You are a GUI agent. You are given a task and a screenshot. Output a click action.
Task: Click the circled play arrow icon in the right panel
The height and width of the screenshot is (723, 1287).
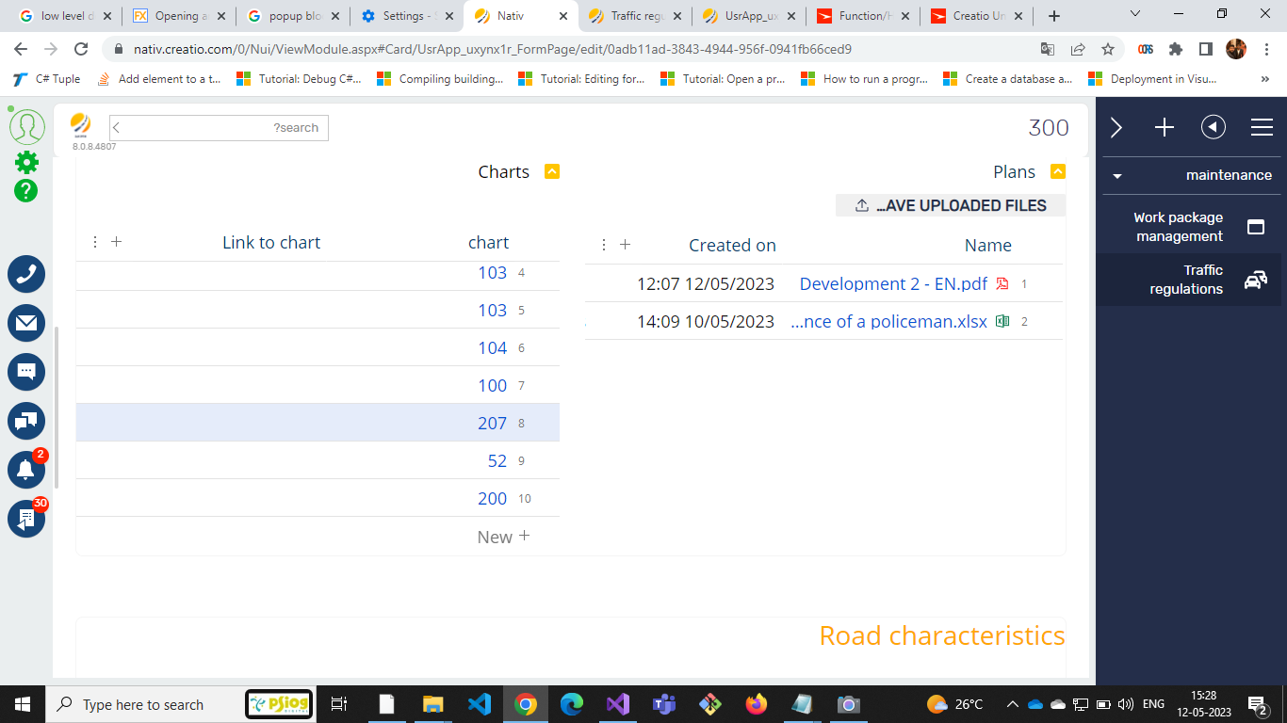point(1213,127)
